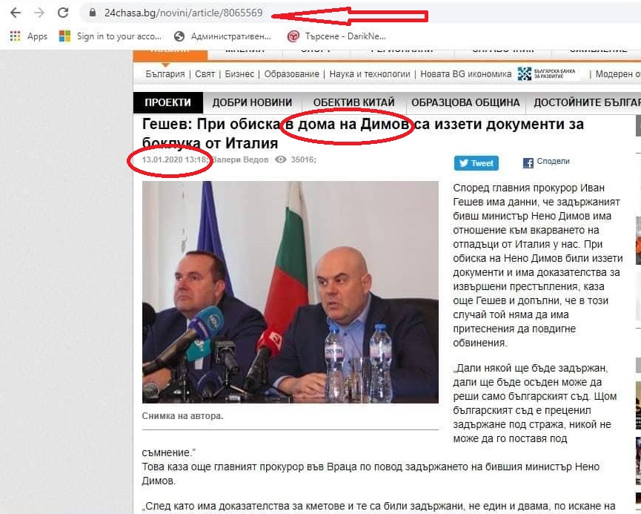This screenshot has width=641, height=514.
Task: Open the Образование section link
Action: pos(291,74)
